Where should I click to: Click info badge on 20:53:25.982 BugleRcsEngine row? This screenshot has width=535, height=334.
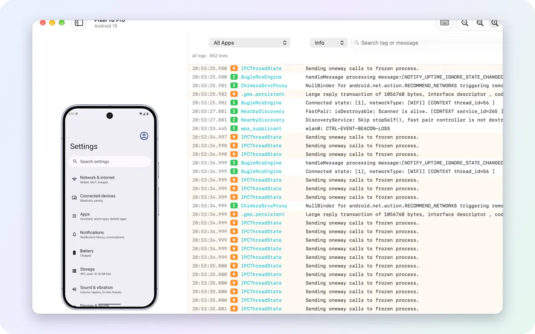[234, 103]
